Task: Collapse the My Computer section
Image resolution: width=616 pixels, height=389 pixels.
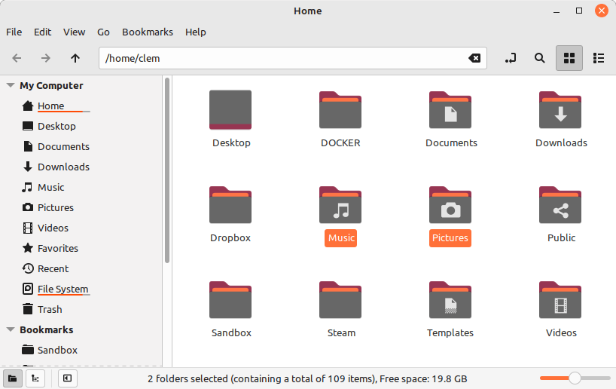Action: 11,85
